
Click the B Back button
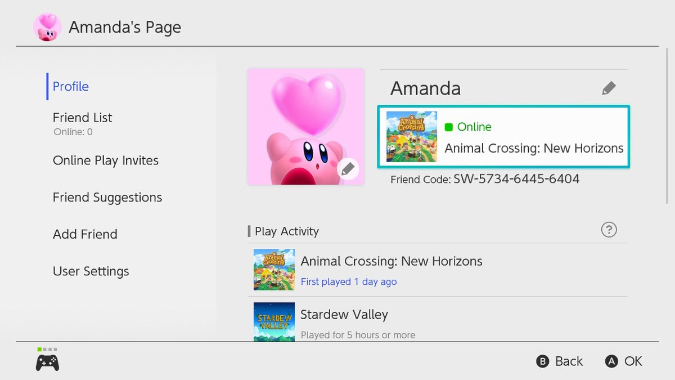pos(560,361)
